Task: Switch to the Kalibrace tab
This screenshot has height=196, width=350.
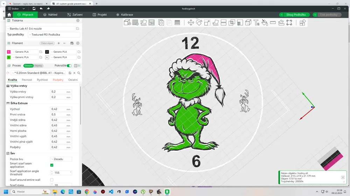Action: click(x=125, y=15)
